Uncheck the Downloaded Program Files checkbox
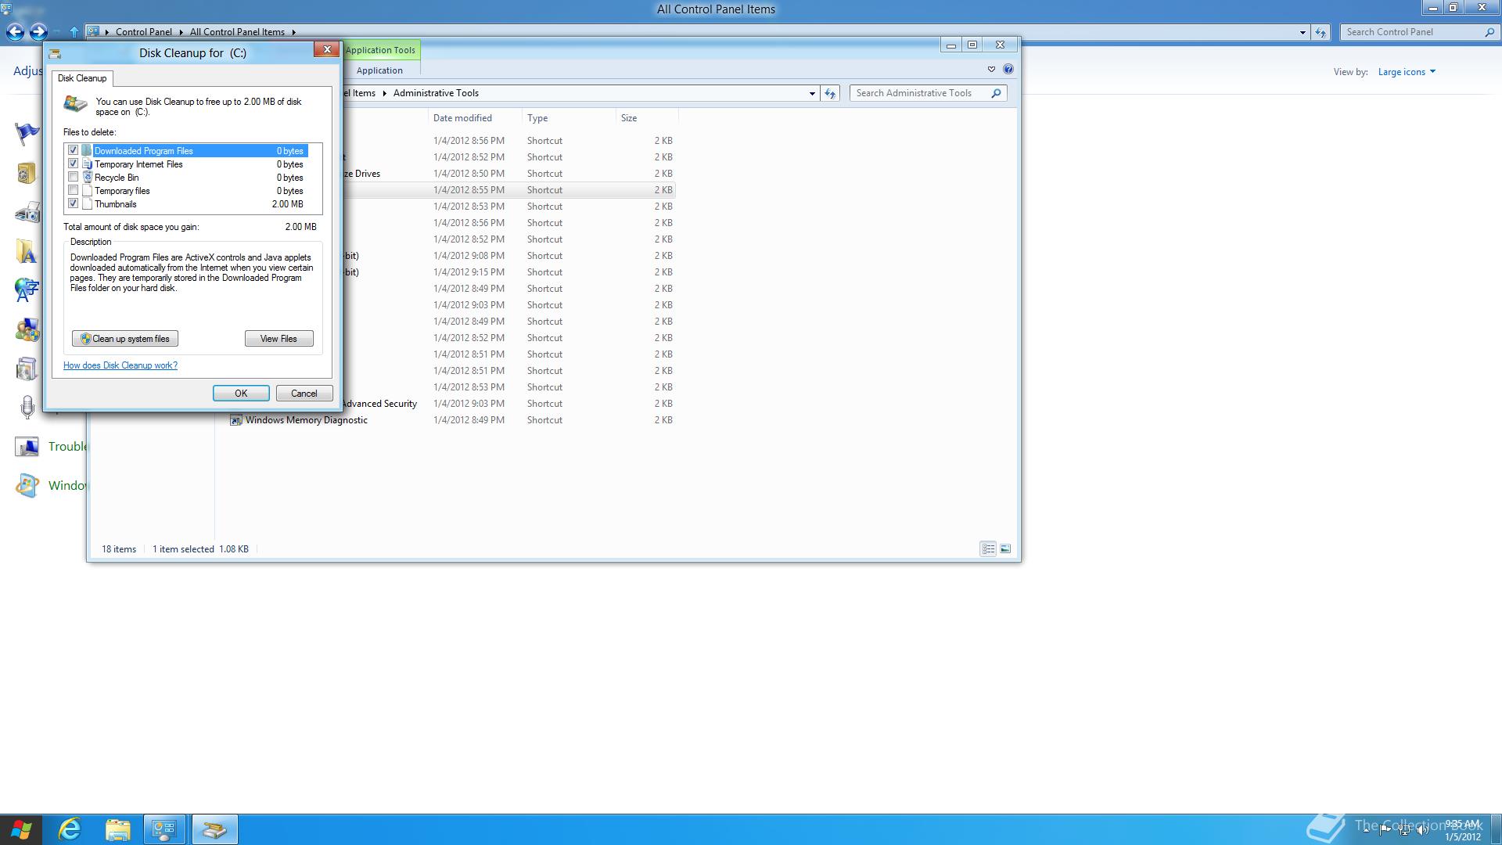 74,150
